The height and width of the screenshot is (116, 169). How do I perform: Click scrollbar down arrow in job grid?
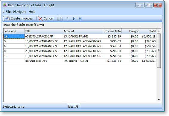pos(159,100)
